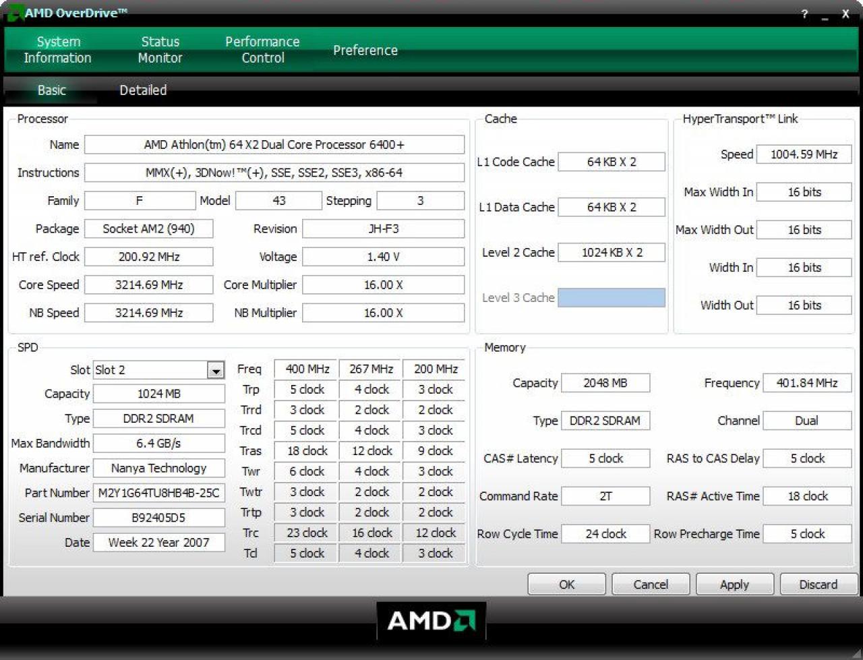Click the Tras 18 clock cell

tap(307, 451)
